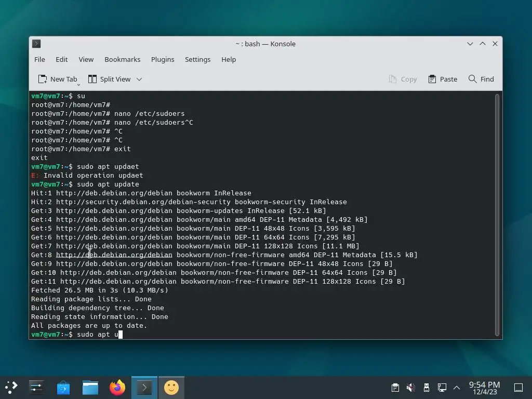Open System Settings from the taskbar
This screenshot has height=399, width=532.
[x=36, y=388]
